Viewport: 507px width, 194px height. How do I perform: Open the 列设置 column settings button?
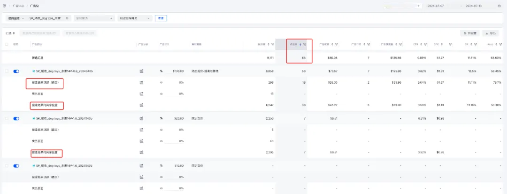point(470,33)
